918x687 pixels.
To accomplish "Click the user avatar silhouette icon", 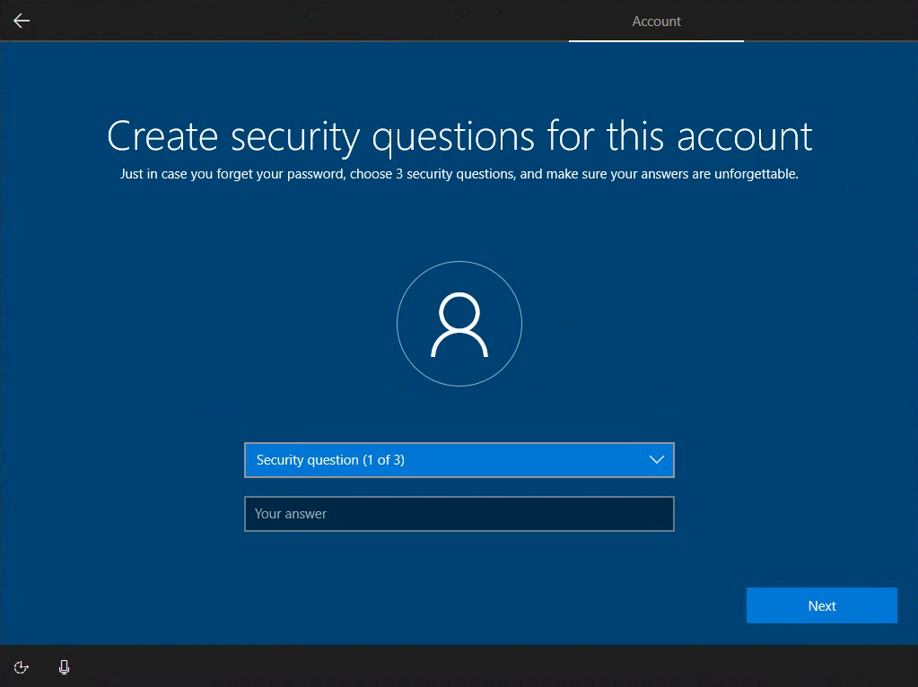I will 459,324.
